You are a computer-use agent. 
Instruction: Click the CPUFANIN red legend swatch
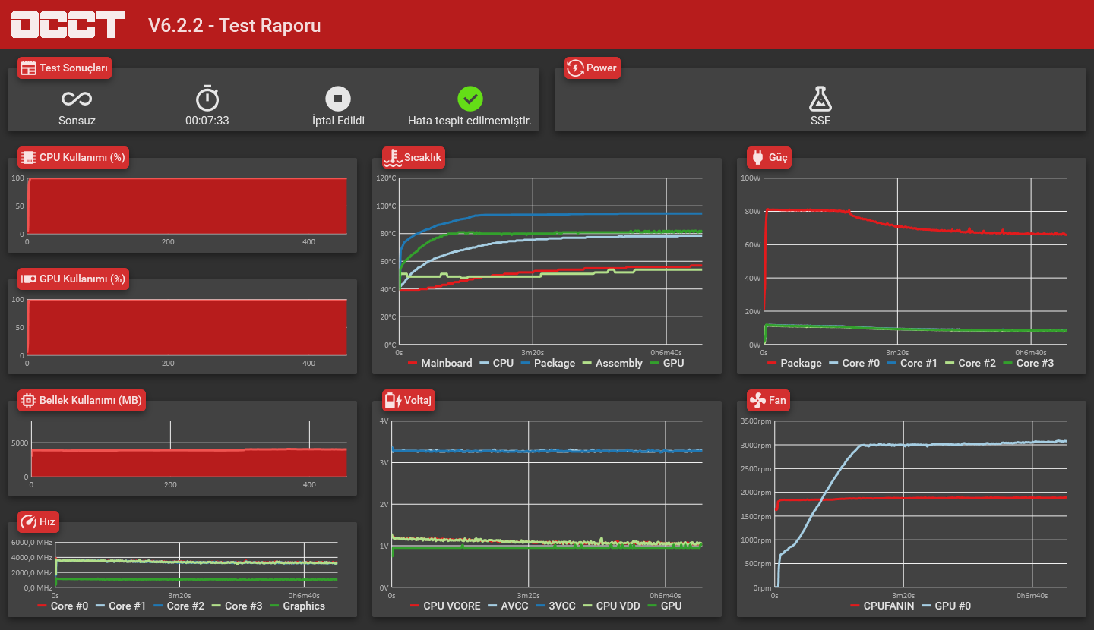[855, 606]
